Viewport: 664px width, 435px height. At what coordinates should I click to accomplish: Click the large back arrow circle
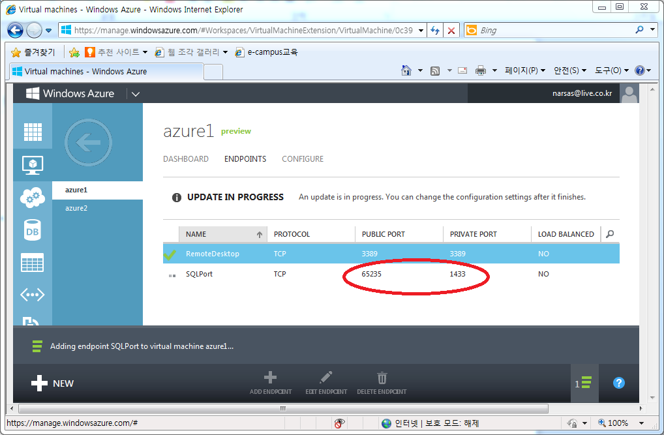88,142
